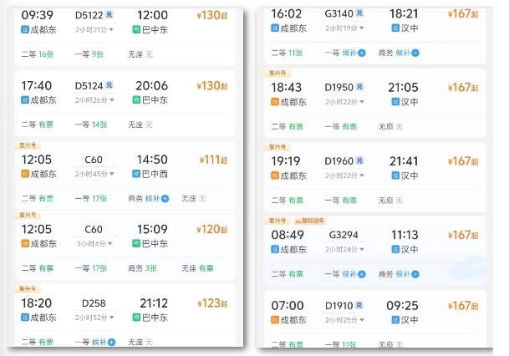Click the plus icon for G3140 商务 候补

click(x=415, y=53)
